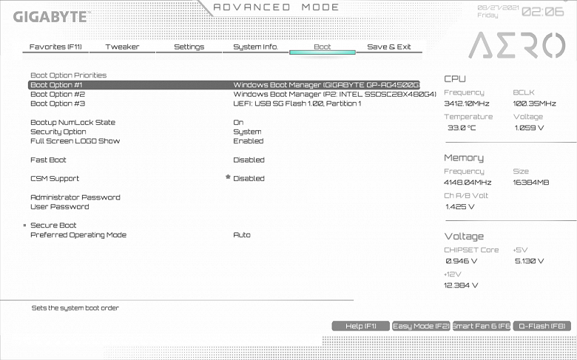Screen dimensions: 577x360
Task: Click memory size 16384MB
Action: (531, 183)
